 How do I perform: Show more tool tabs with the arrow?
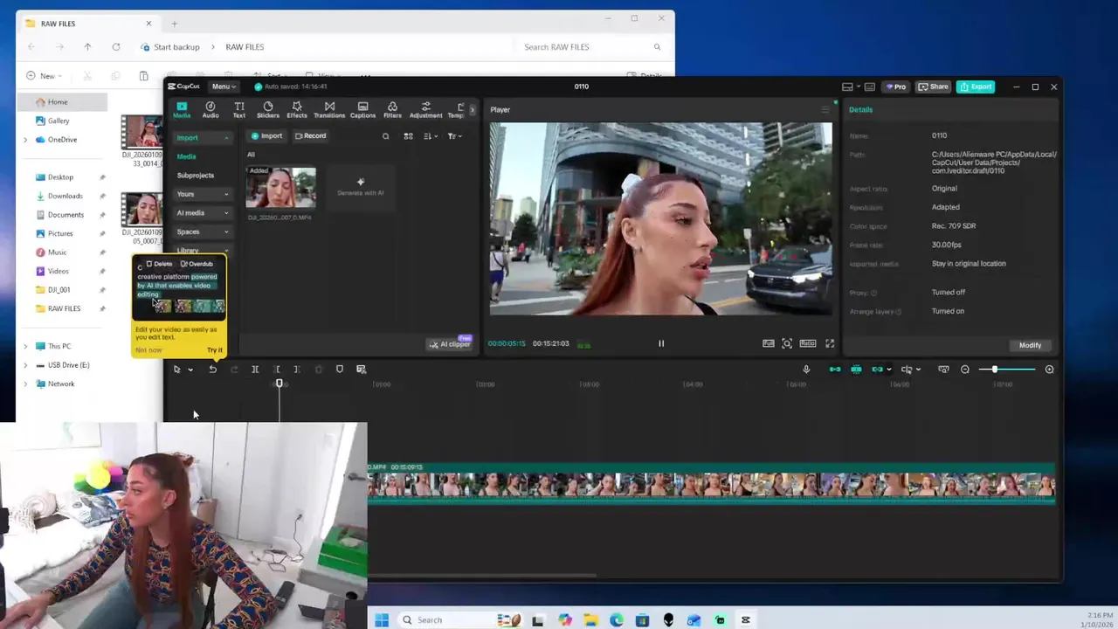pos(473,109)
